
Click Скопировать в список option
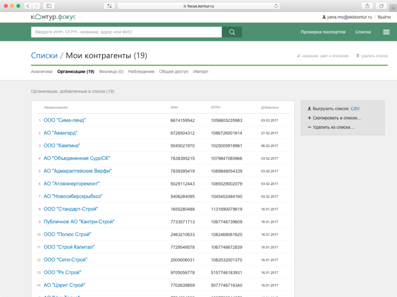tap(337, 118)
